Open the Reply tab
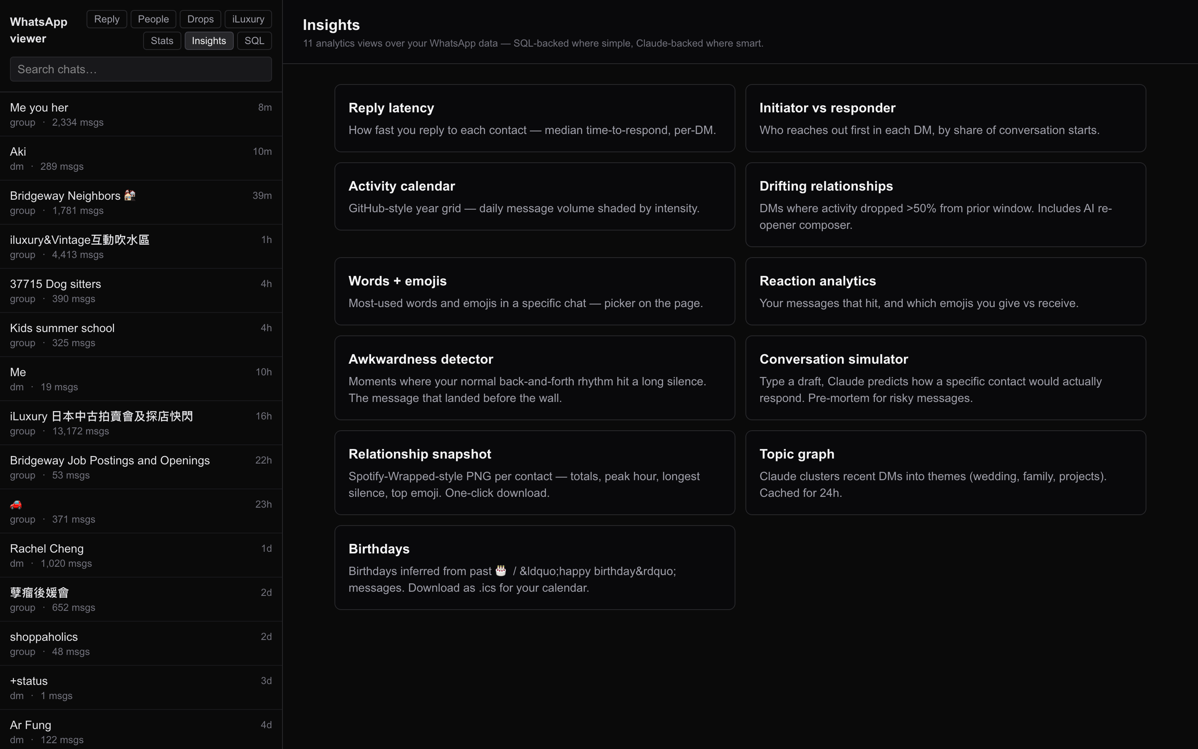The height and width of the screenshot is (749, 1198). (106, 19)
